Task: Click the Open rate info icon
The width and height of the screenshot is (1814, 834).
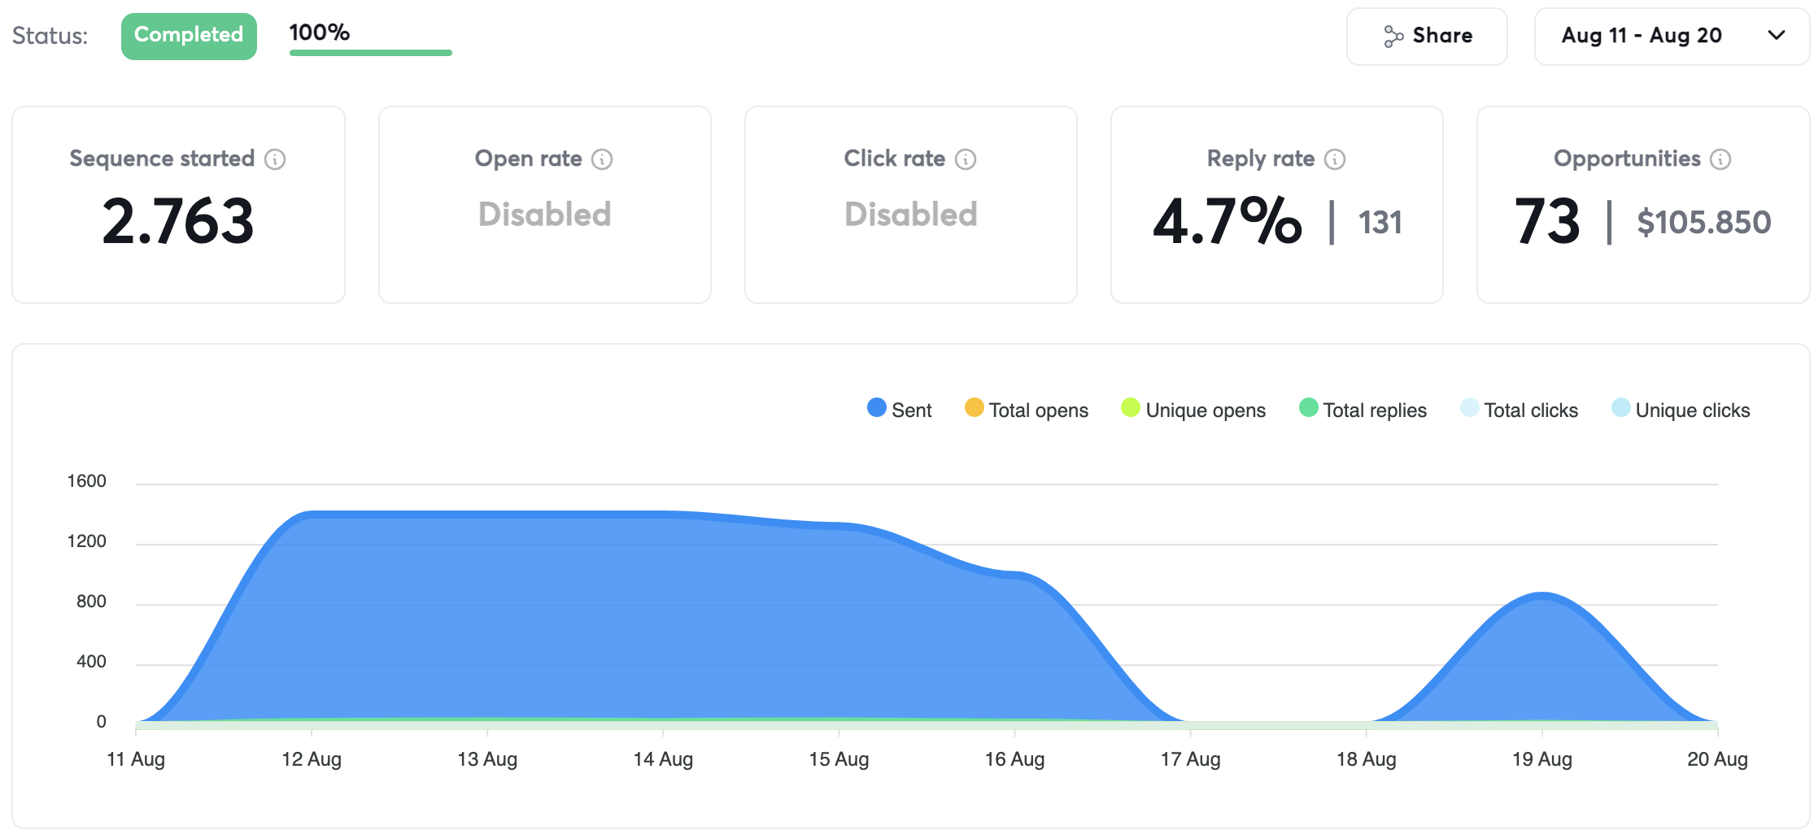Action: pos(602,159)
